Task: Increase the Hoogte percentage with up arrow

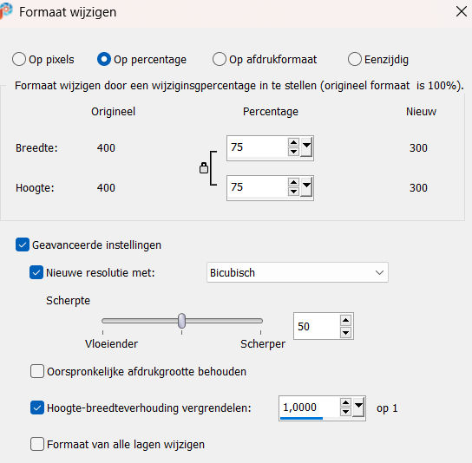Action: 293,182
